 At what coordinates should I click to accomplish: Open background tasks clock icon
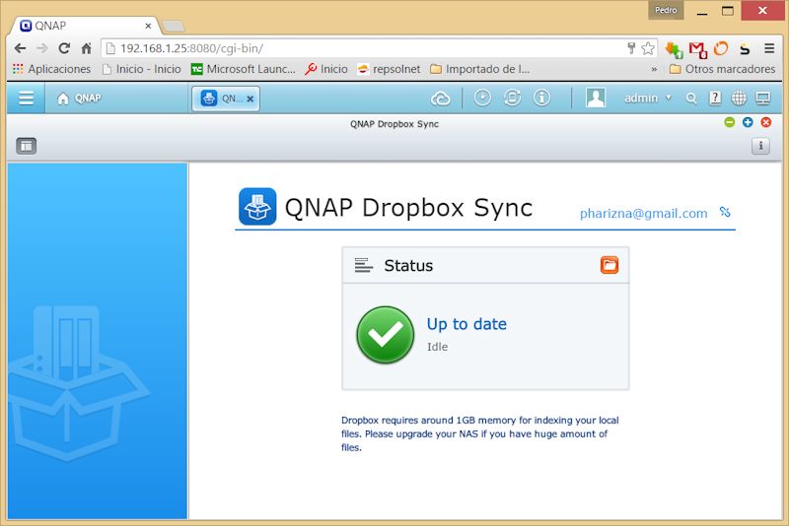[482, 98]
